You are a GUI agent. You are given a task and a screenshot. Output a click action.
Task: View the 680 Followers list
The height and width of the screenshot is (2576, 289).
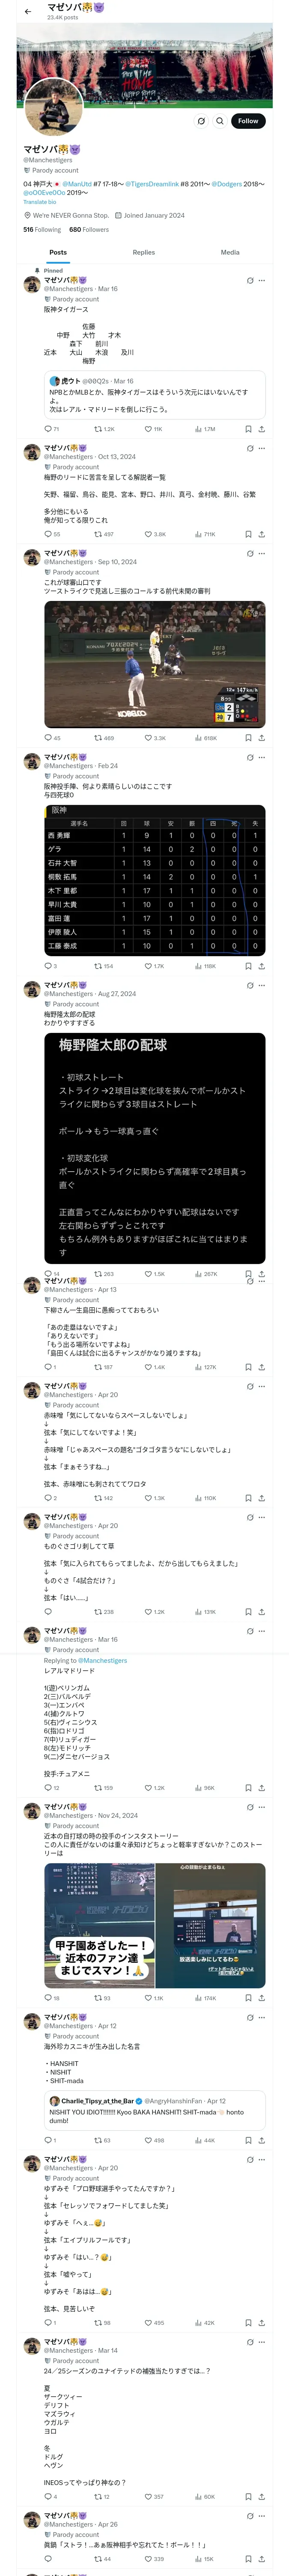coord(89,229)
